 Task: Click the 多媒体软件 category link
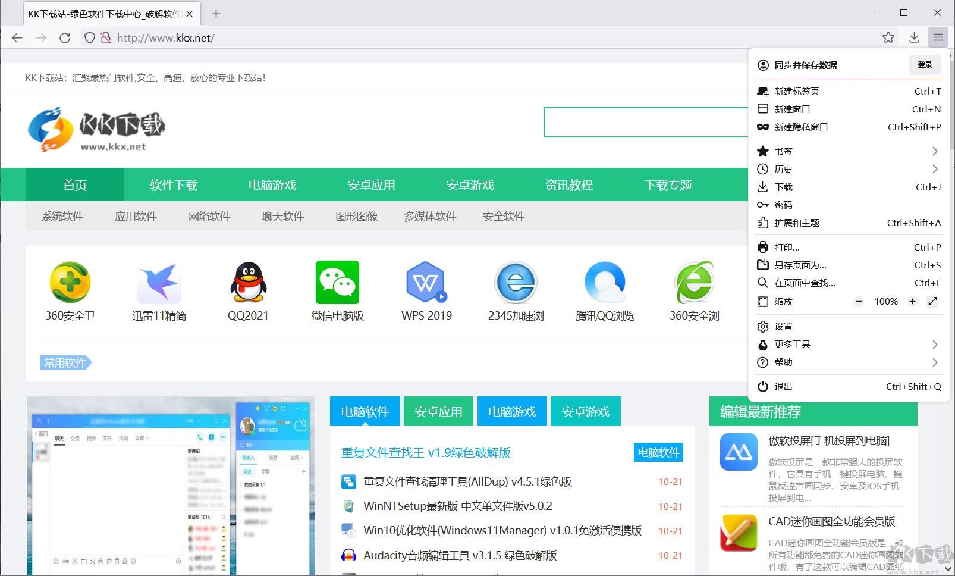[x=430, y=216]
